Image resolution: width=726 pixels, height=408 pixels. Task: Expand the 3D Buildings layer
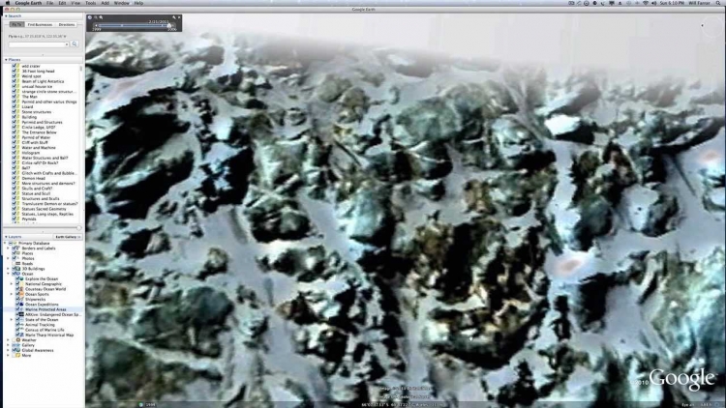[8, 269]
